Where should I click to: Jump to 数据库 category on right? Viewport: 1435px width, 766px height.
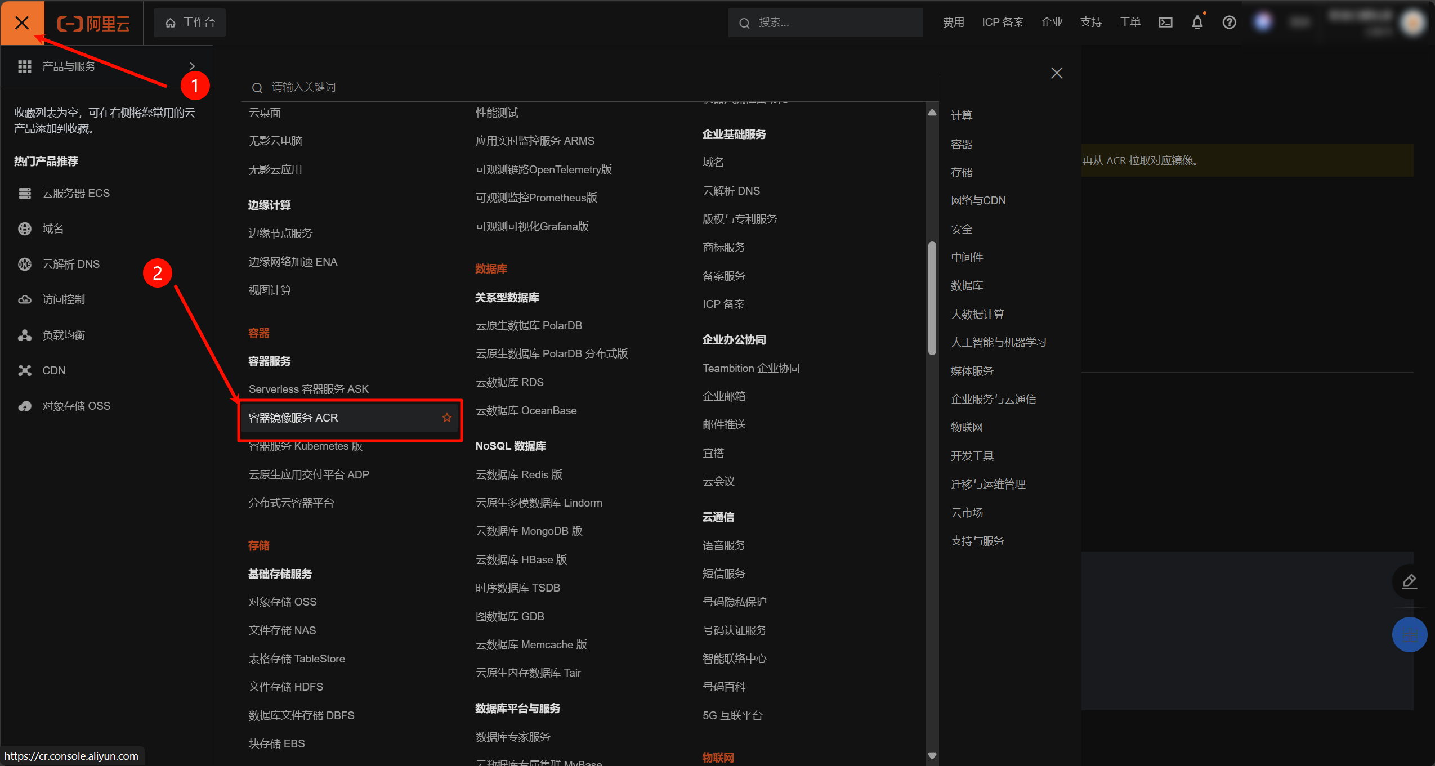[x=967, y=286]
